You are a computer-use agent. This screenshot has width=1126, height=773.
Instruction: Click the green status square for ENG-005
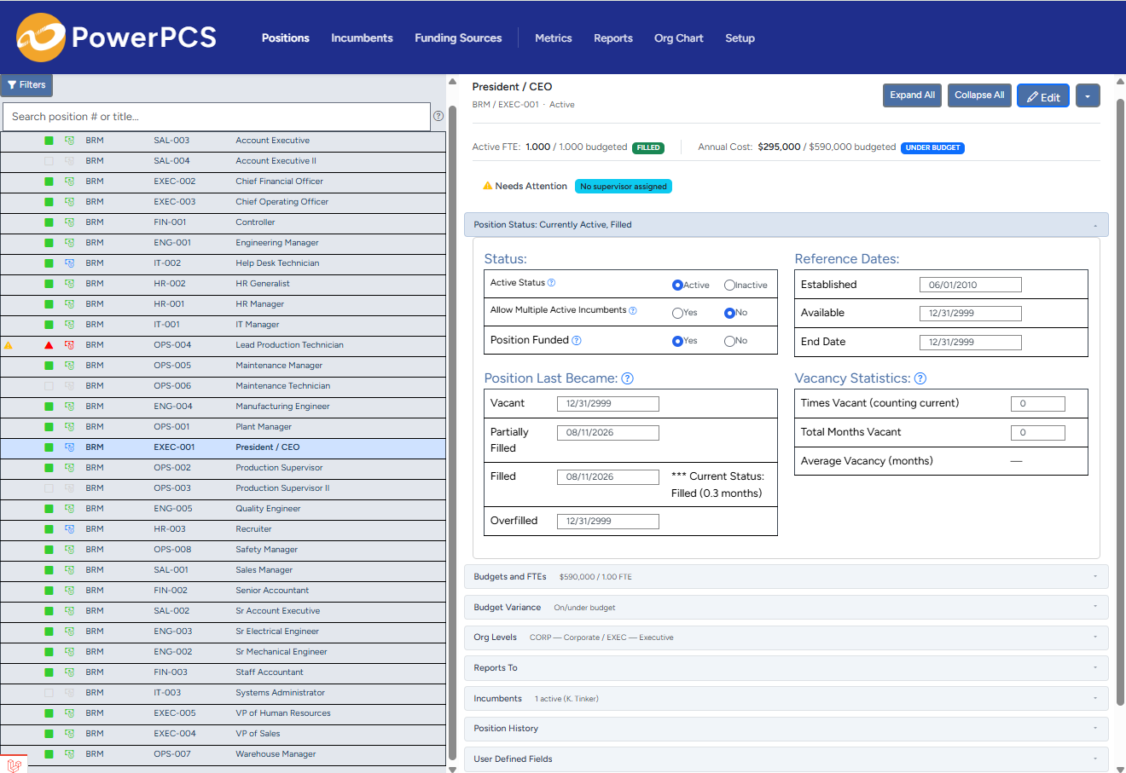(x=49, y=509)
